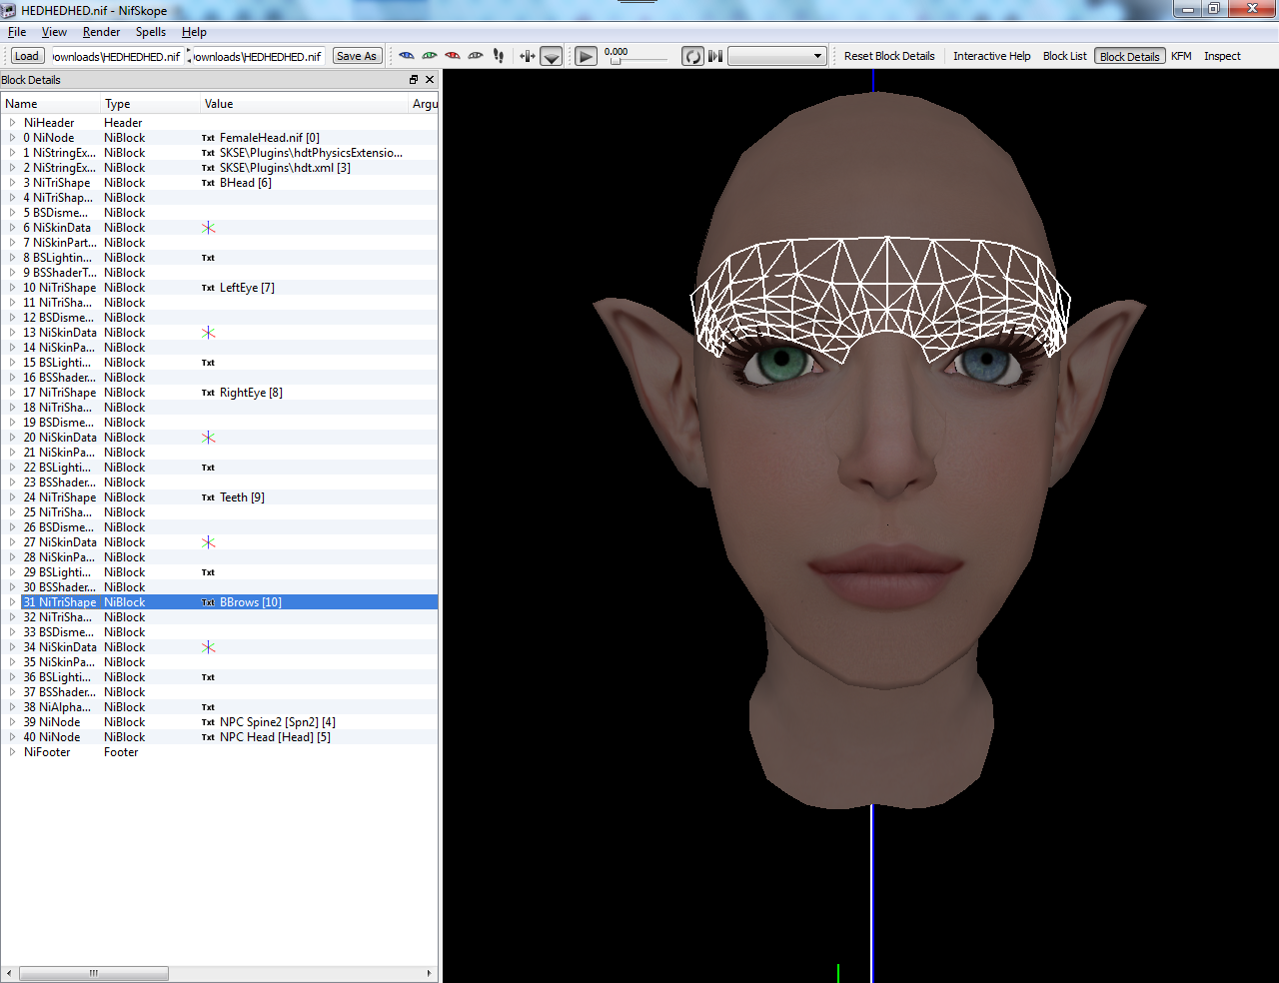Select the gray eye user view icon
Viewport: 1279px width, 983px height.
(476, 56)
